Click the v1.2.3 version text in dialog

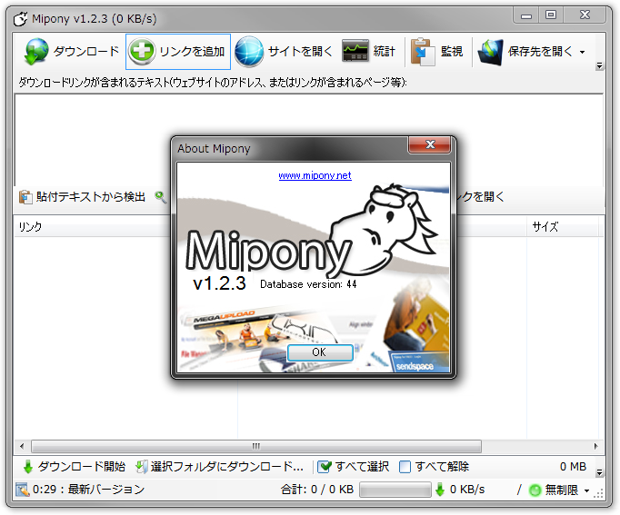tap(219, 283)
